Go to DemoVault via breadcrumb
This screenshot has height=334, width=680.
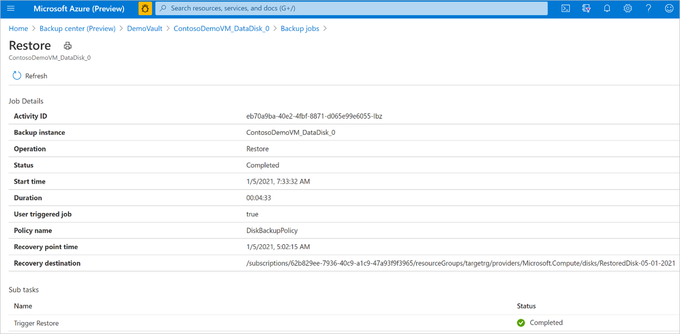click(x=145, y=29)
